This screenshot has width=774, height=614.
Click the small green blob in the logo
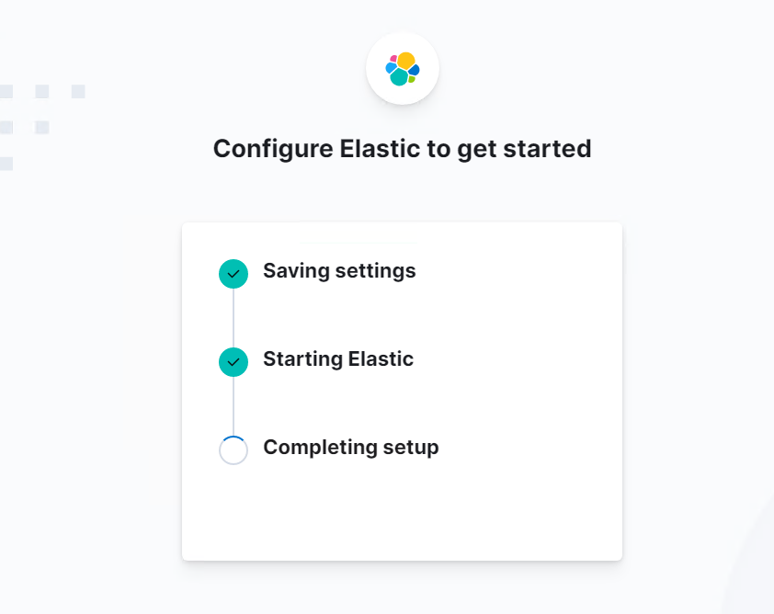click(412, 79)
